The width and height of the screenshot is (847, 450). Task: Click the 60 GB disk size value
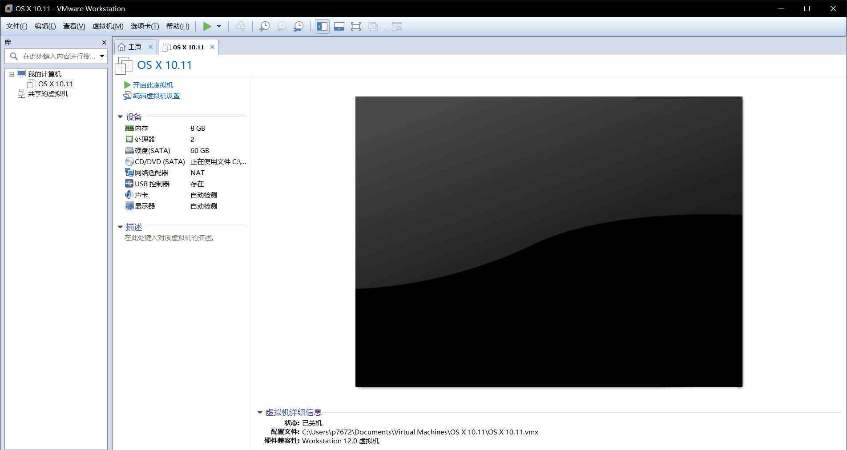199,150
